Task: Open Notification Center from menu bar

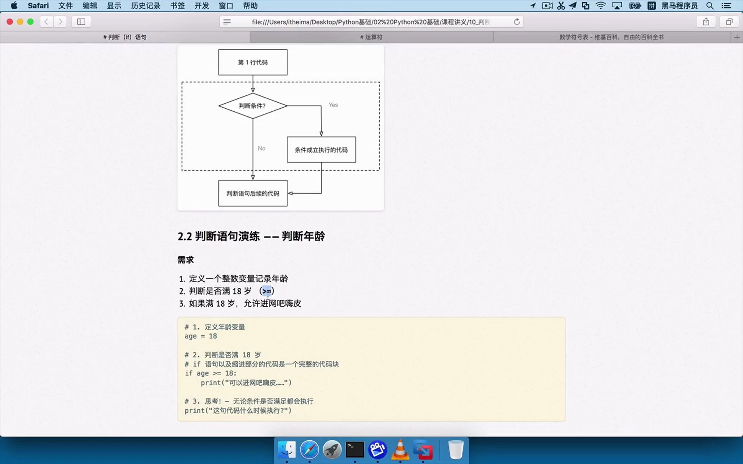Action: [x=726, y=6]
